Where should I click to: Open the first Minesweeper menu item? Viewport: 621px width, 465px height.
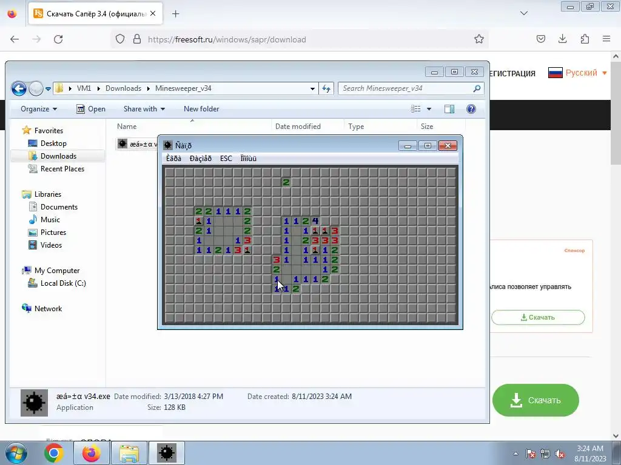coord(173,159)
